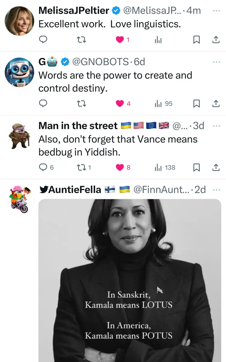Share MelissaJPeltier's tweet
The width and height of the screenshot is (226, 362).
216,40
